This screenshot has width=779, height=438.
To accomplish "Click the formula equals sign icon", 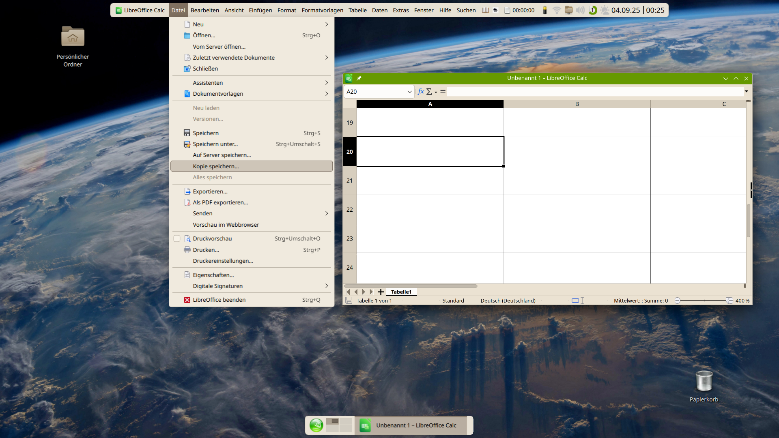I will (443, 92).
